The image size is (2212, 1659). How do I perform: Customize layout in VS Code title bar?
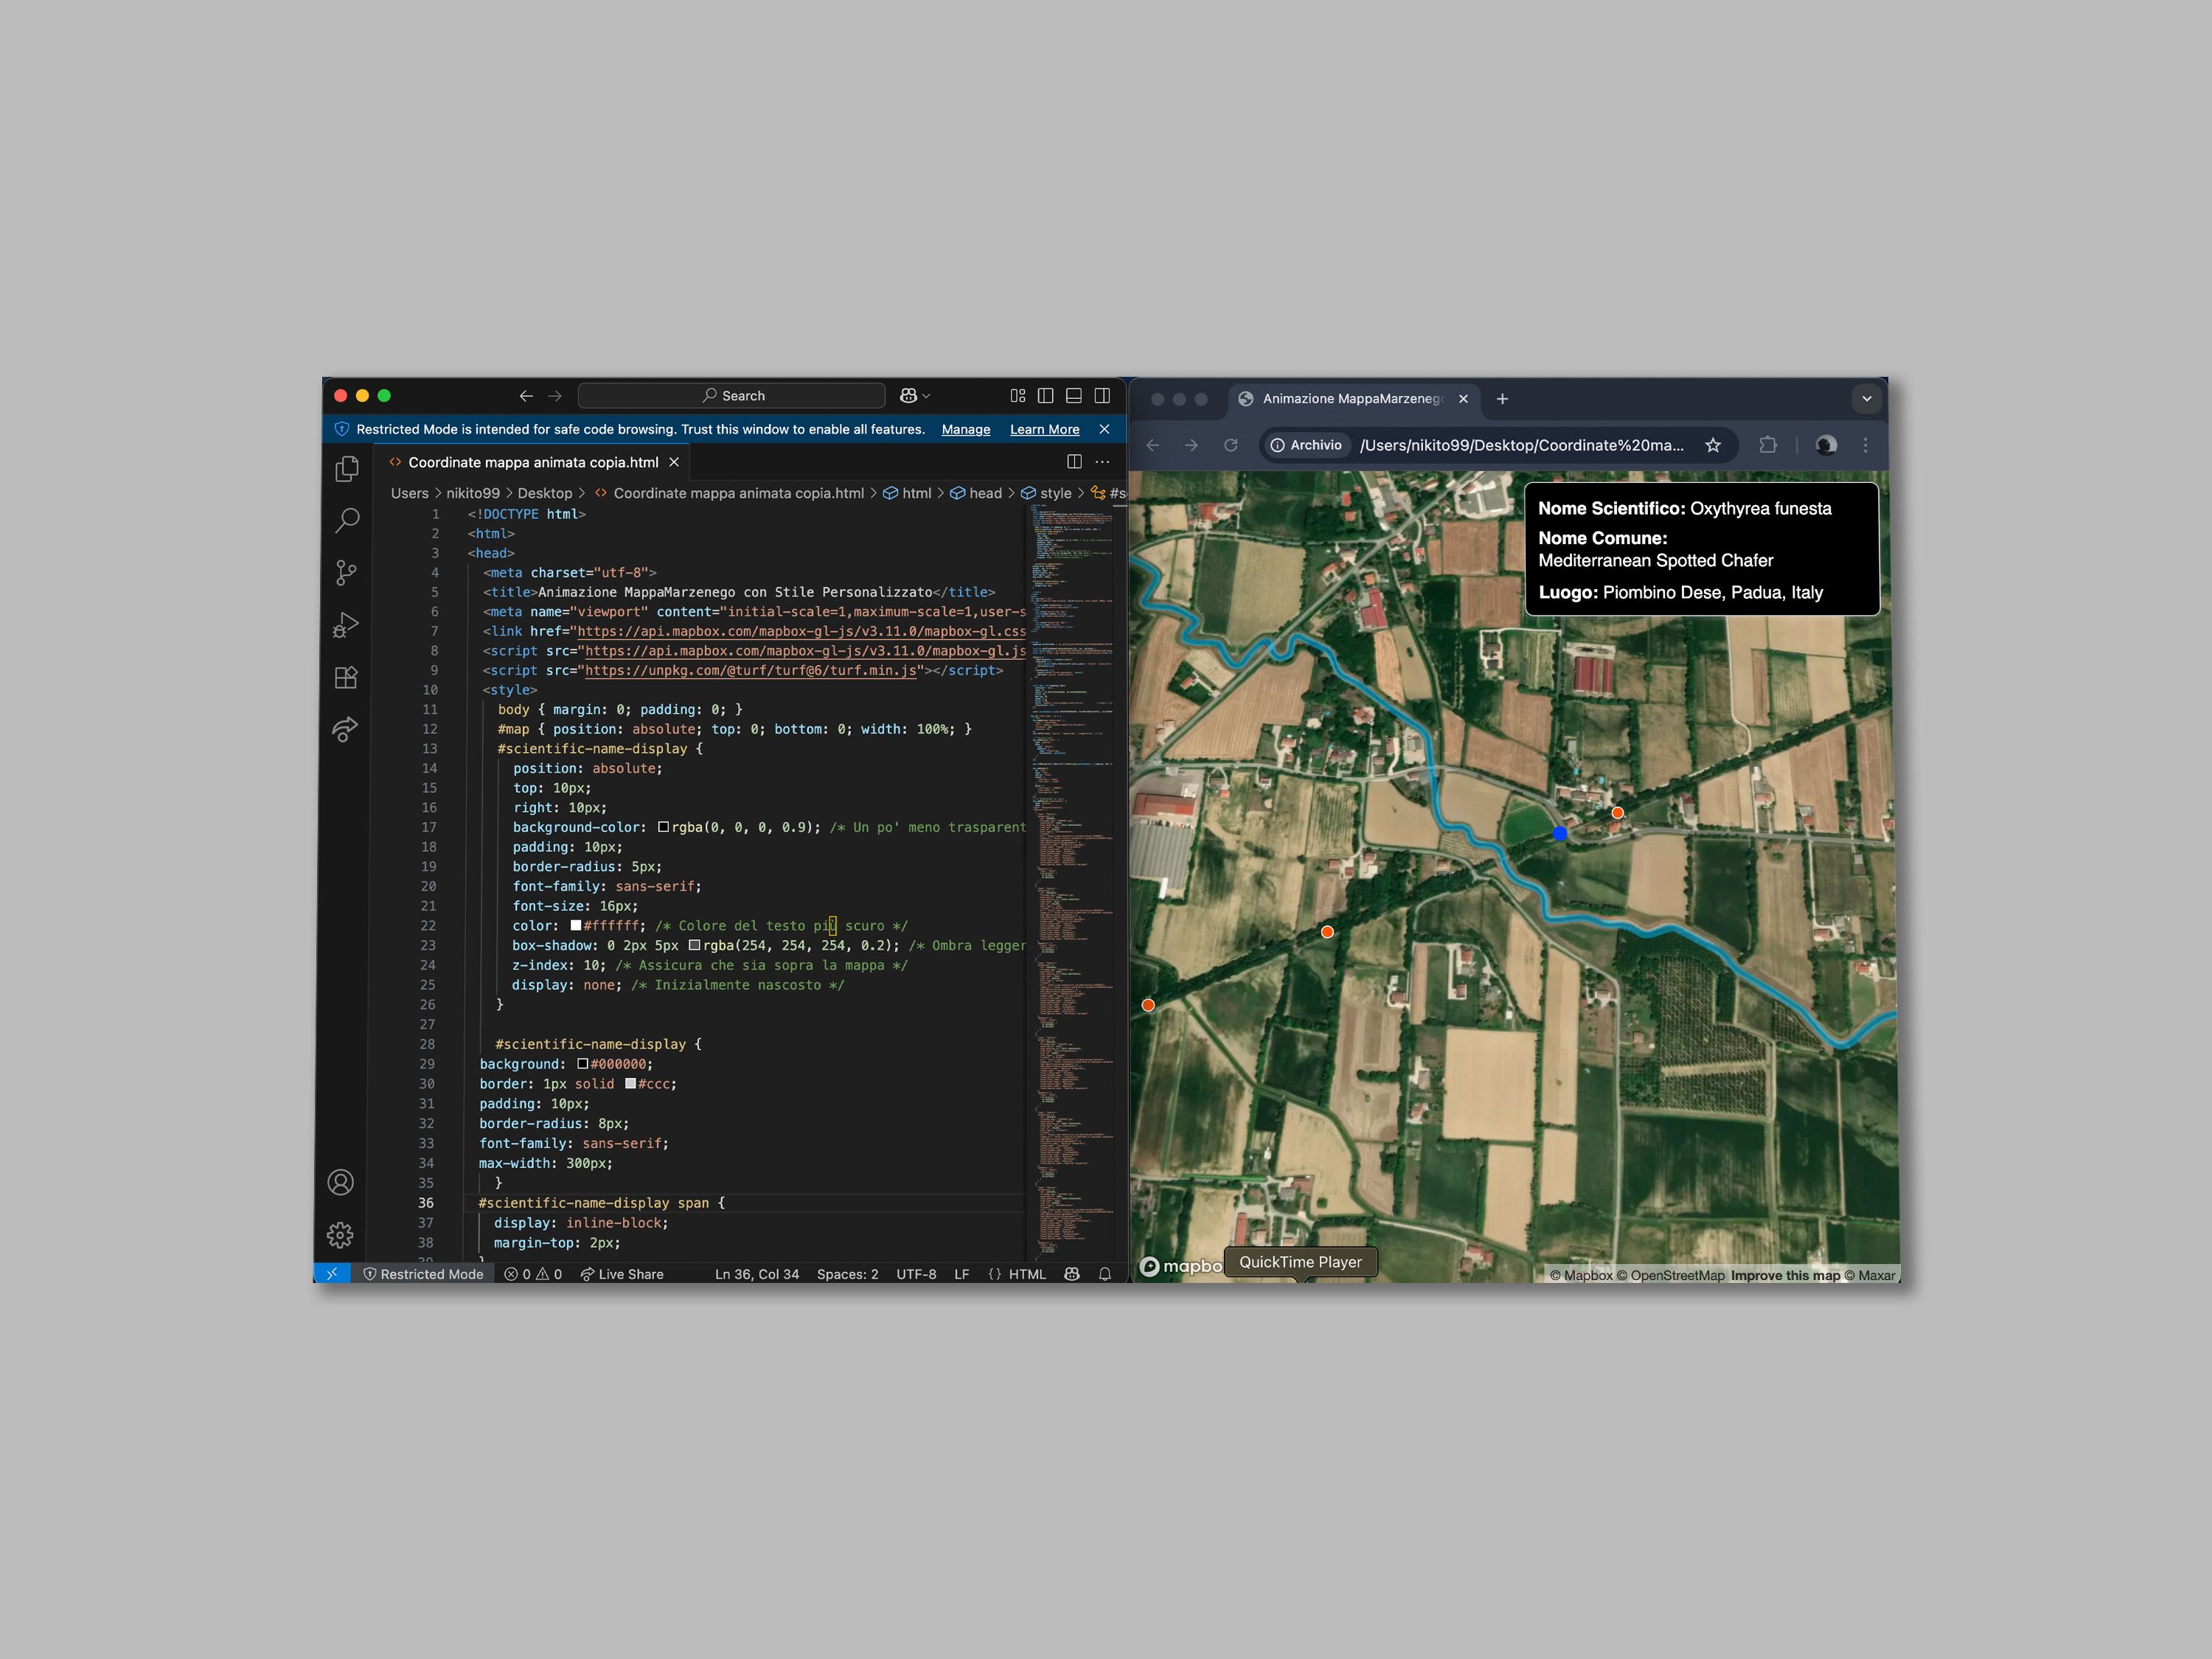click(x=1018, y=396)
